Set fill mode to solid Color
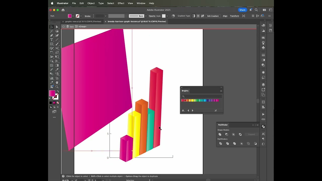 [x=51, y=103]
